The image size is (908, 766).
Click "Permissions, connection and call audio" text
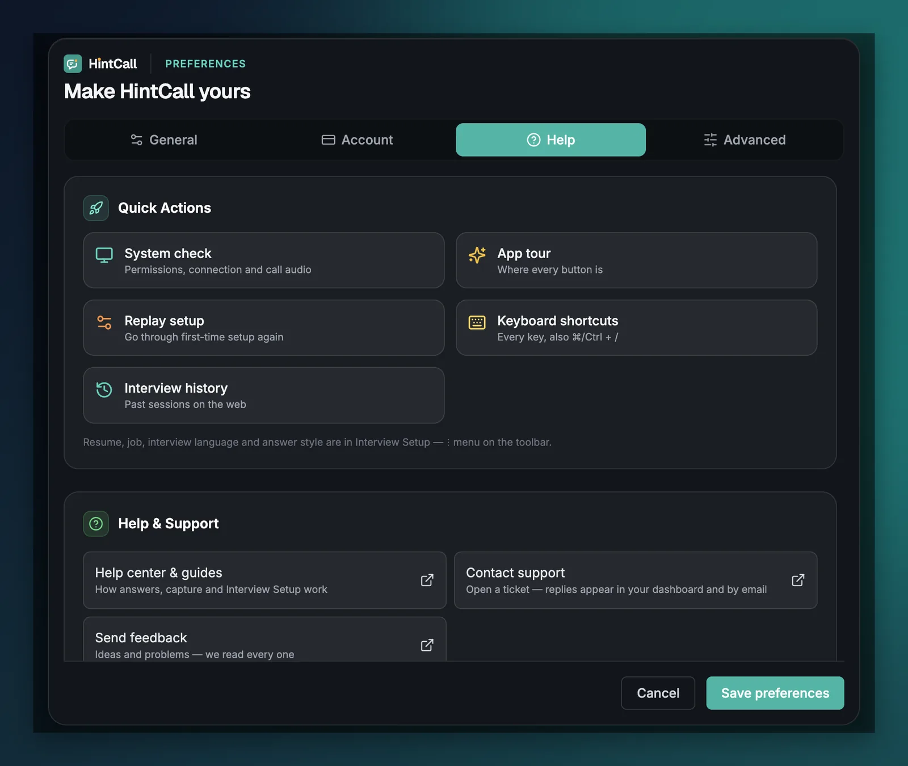click(x=218, y=270)
